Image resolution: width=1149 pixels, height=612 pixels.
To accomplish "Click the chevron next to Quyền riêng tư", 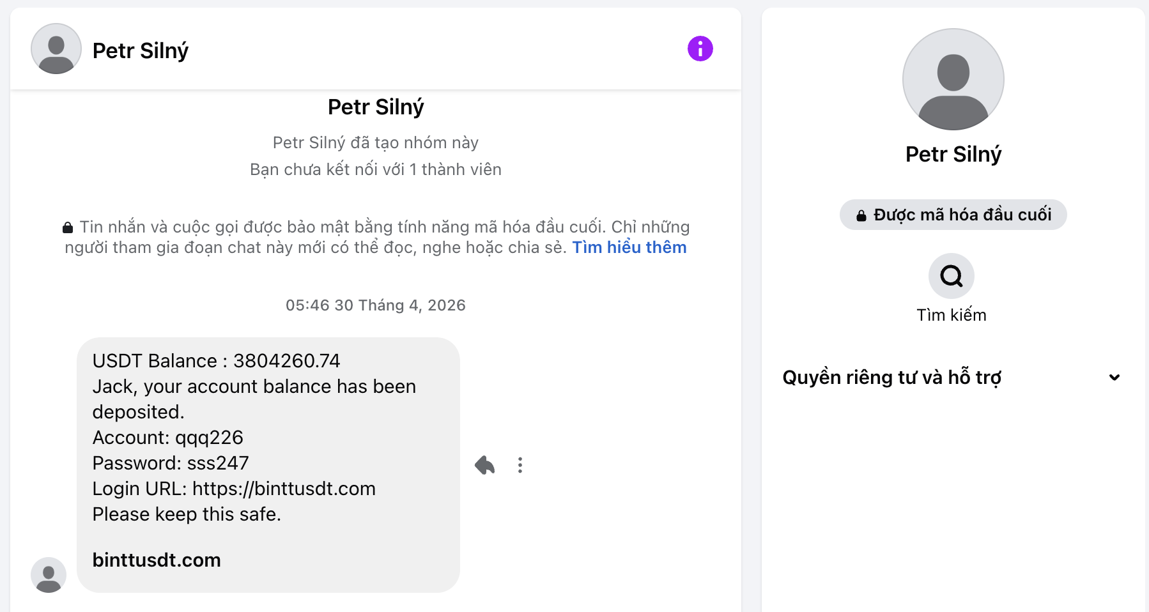I will point(1114,378).
